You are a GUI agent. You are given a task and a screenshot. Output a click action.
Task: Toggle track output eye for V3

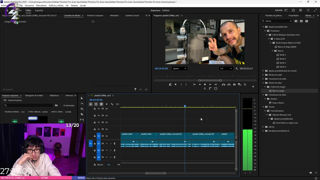(106, 122)
